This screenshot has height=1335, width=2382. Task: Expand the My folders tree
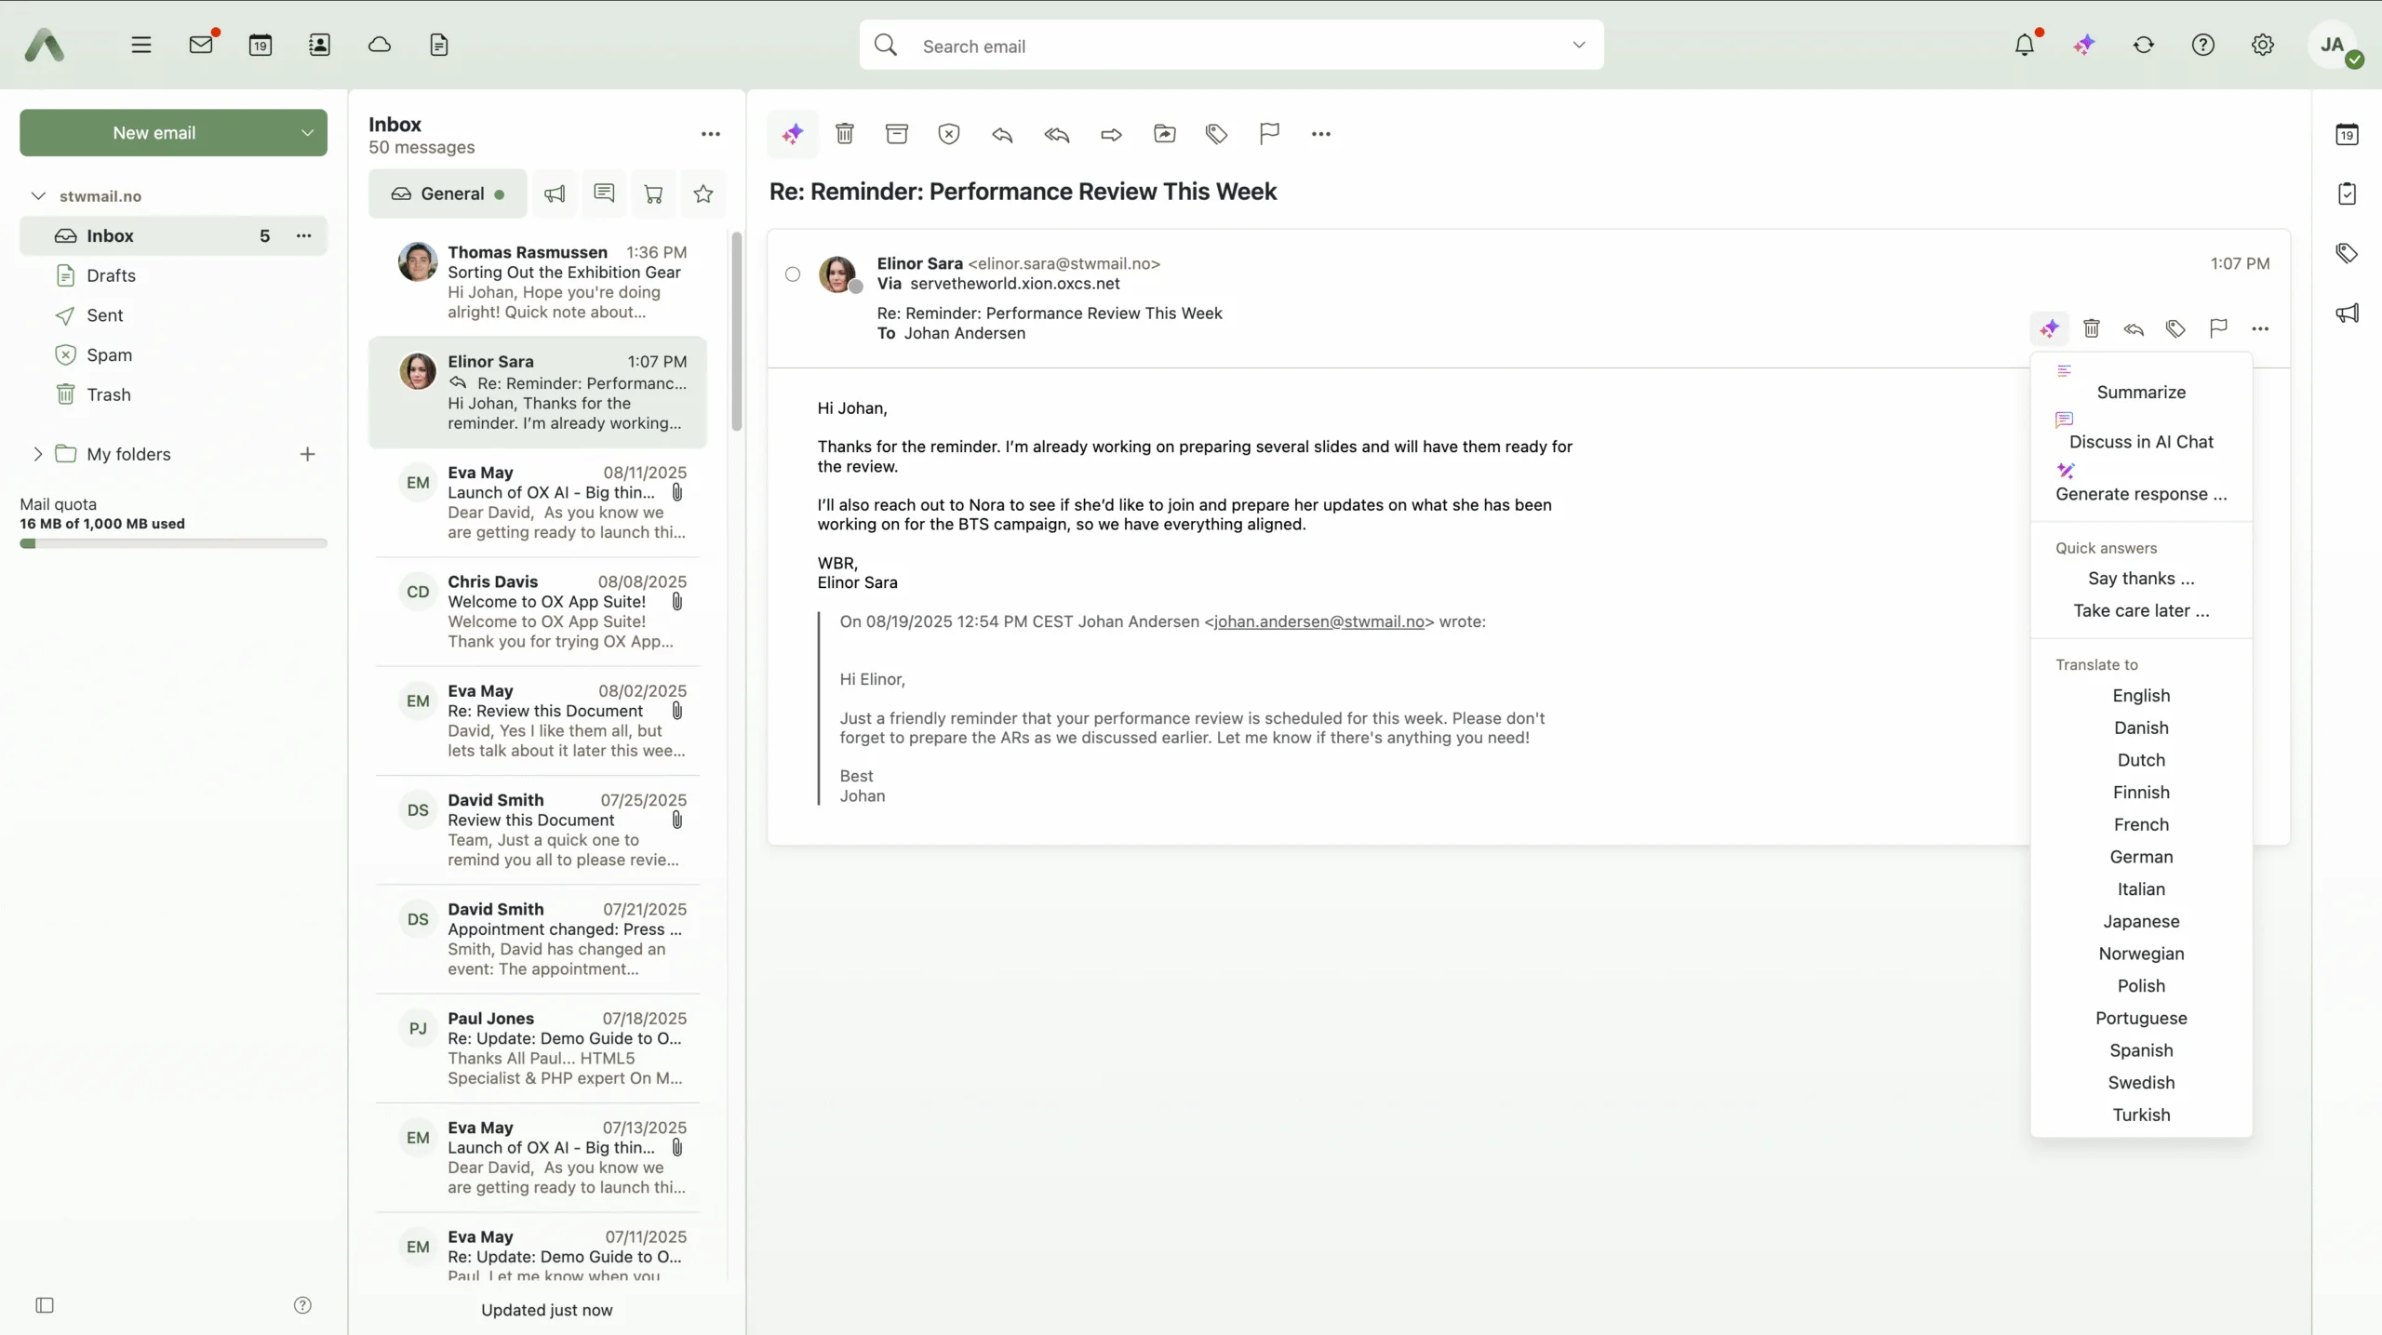37,454
